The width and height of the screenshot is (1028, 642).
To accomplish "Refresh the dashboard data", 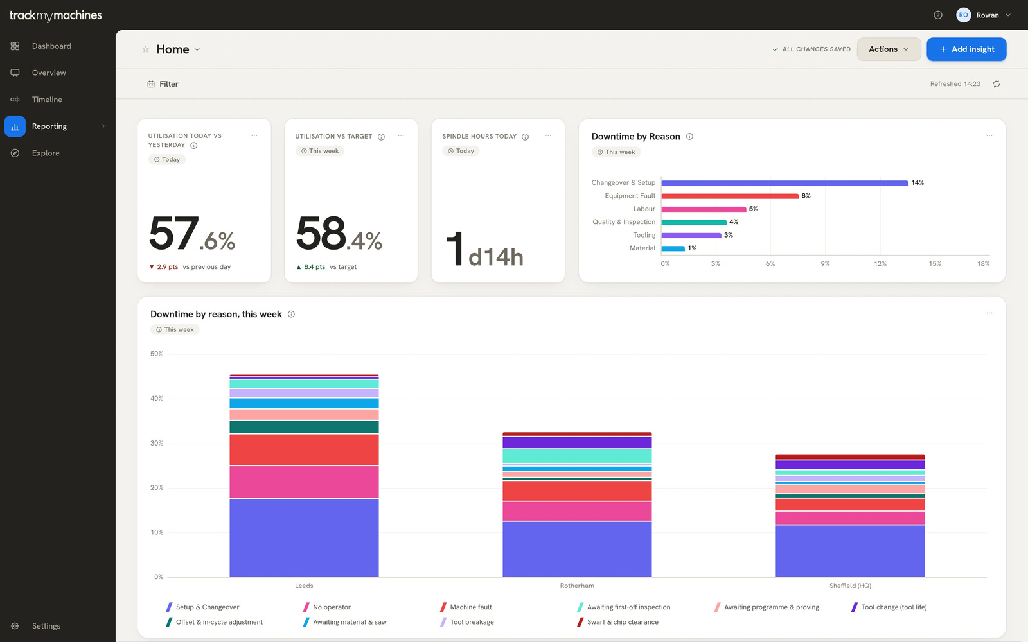I will tap(997, 84).
